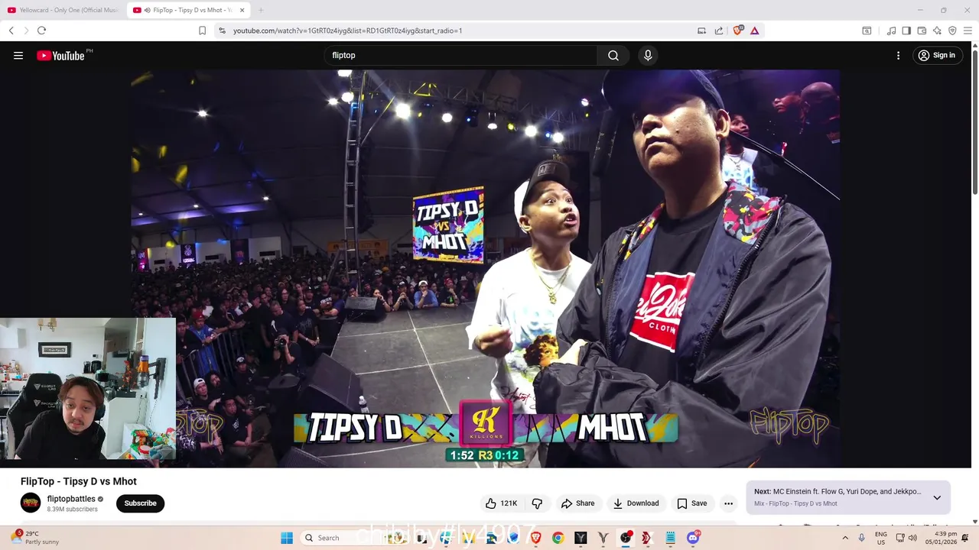Open fliptopbattles channel name link

click(x=71, y=499)
